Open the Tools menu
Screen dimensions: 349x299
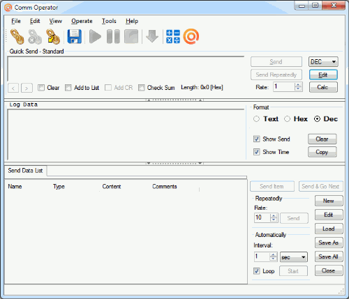[109, 21]
